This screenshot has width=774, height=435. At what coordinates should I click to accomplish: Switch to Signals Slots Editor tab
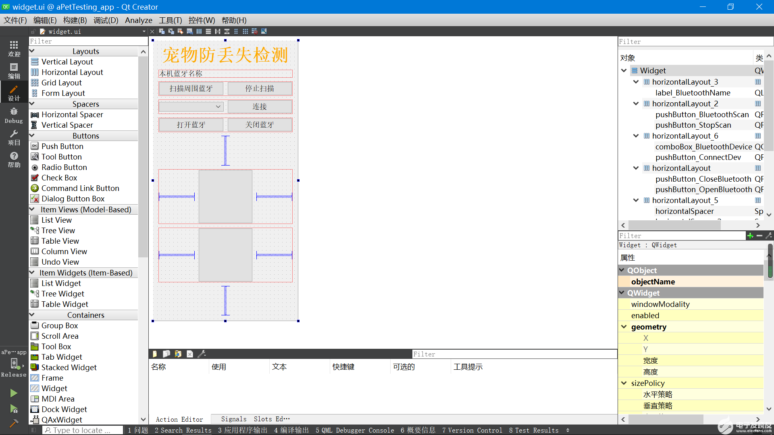(256, 419)
